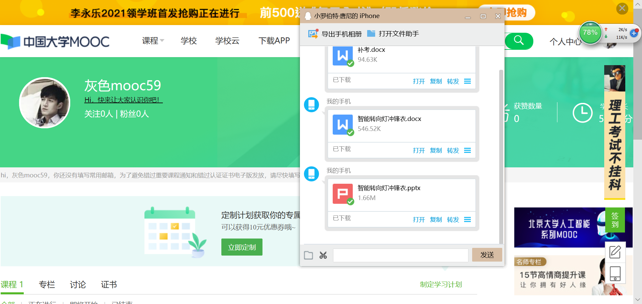Viewport: 642px width, 304px height.
Task: Open more options menu for 智能转向灯冲锋衣.docx
Action: coord(467,150)
